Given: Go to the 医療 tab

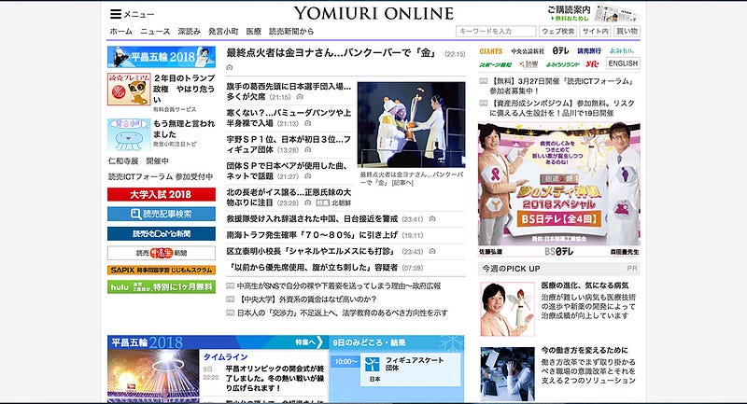Looking at the screenshot, I should 253,32.
